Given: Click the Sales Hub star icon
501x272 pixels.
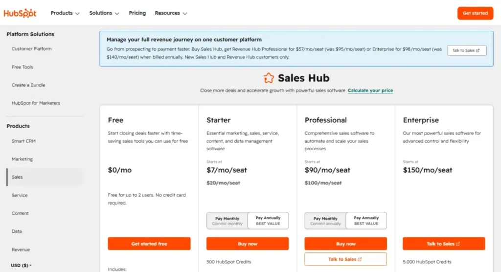Looking at the screenshot, I should coord(269,78).
